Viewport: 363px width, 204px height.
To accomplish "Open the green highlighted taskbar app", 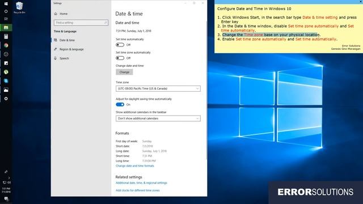I will [6, 28].
